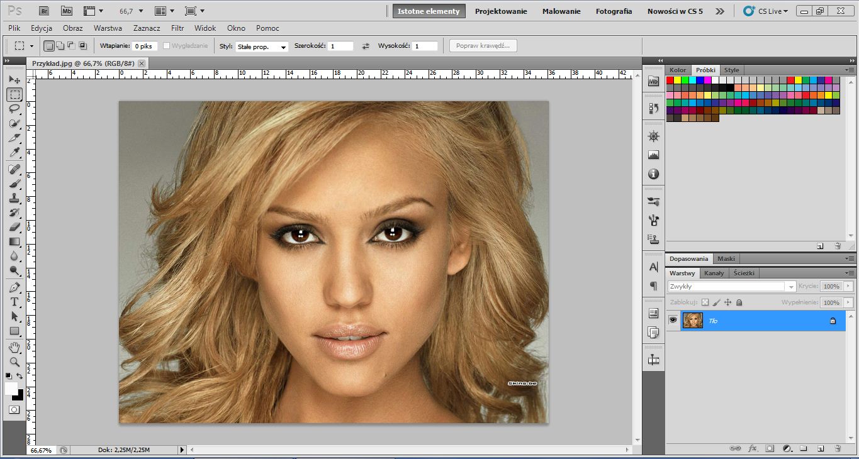Image resolution: width=859 pixels, height=459 pixels.
Task: Toggle lock transparent pixels
Action: click(705, 302)
